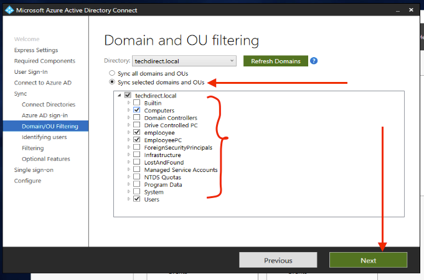Check the Builtin checkbox
The height and width of the screenshot is (280, 424).
[137, 102]
